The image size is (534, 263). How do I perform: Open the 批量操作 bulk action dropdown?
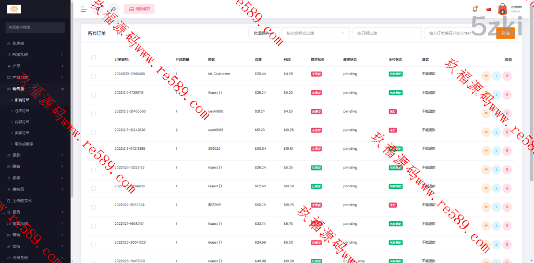[x=263, y=33]
